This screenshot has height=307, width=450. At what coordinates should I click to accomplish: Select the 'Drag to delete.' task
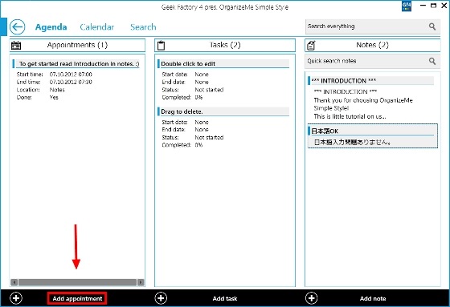point(223,111)
